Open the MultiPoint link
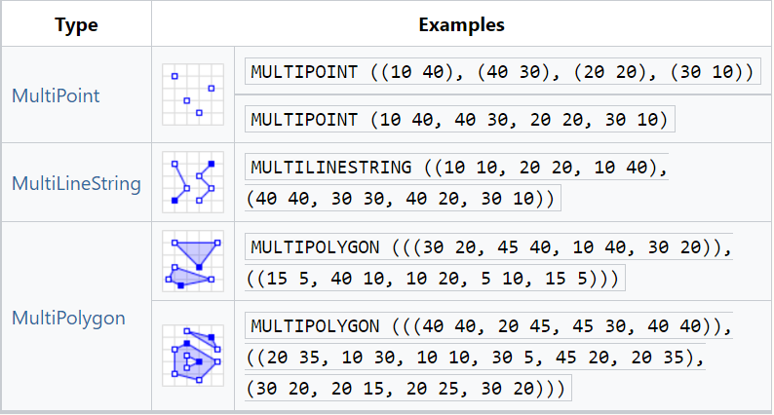 coord(55,95)
